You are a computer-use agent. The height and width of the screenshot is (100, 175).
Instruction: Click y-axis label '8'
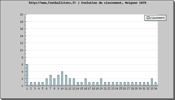tap(22, 57)
